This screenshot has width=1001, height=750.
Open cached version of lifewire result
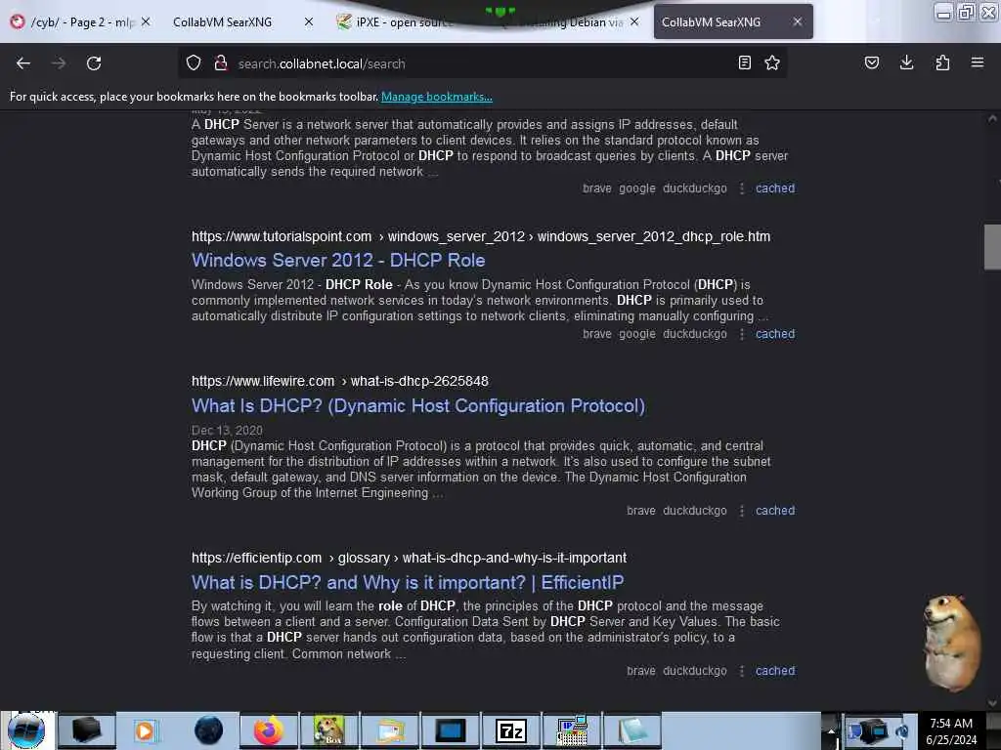pos(775,510)
